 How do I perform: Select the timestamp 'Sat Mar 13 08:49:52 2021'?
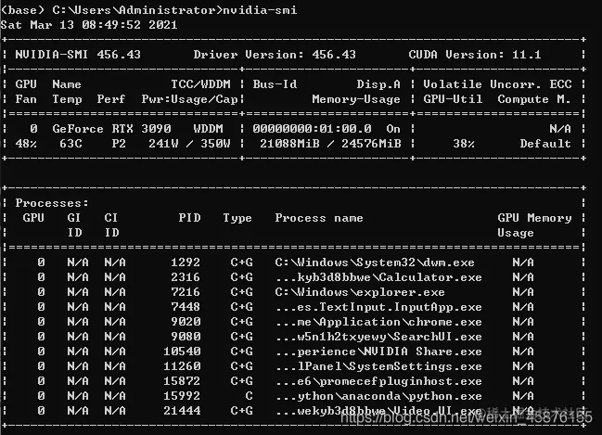tap(89, 25)
